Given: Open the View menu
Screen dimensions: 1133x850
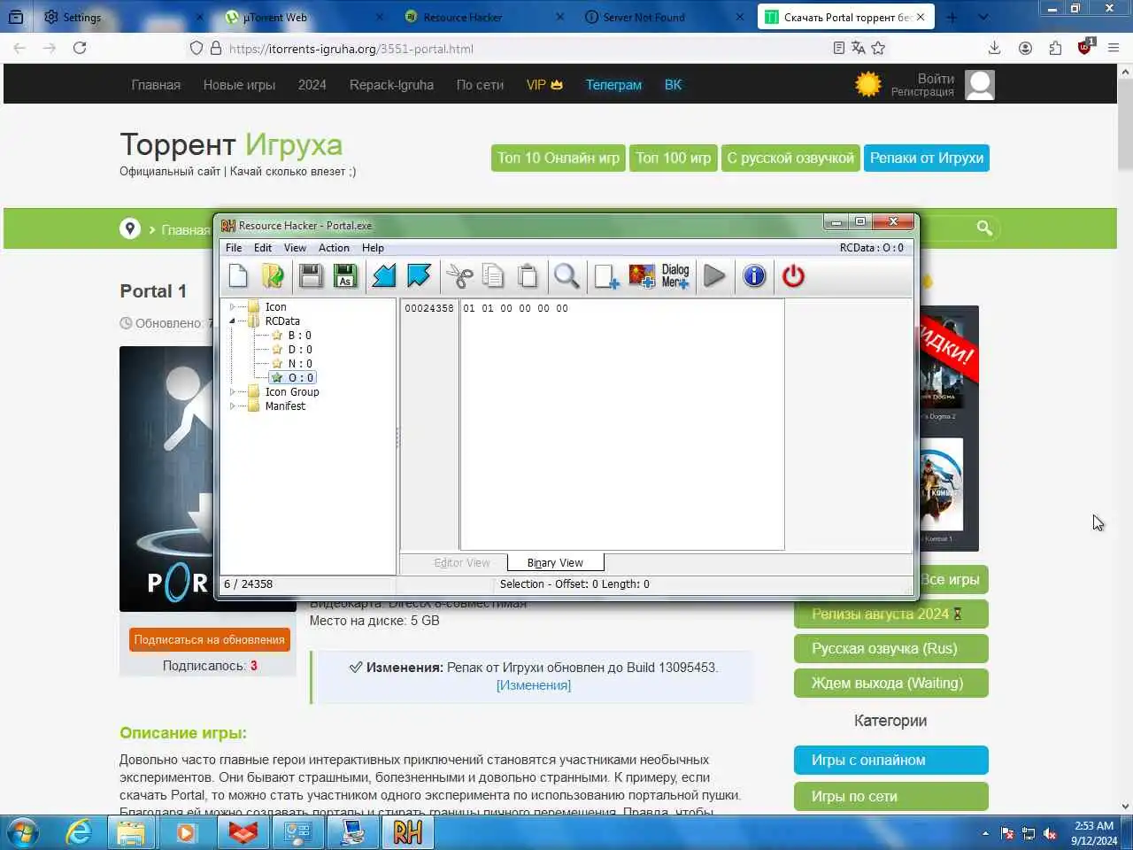Looking at the screenshot, I should 295,248.
